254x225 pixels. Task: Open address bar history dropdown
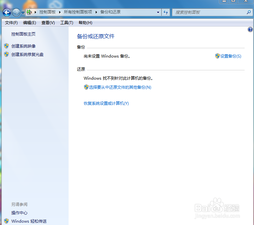[x=158, y=12]
